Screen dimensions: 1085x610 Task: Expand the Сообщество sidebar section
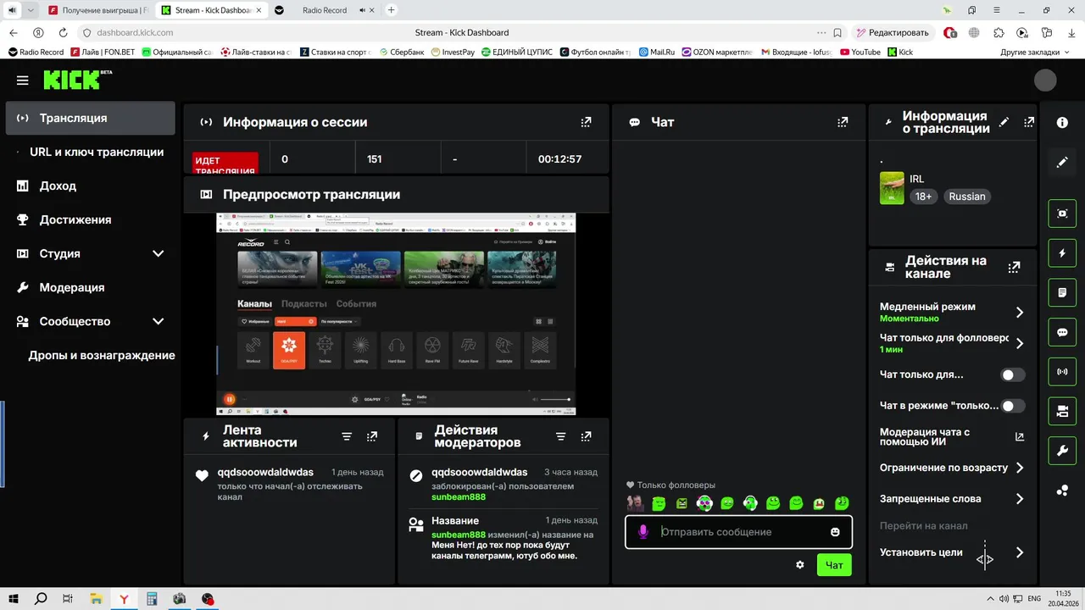[158, 321]
